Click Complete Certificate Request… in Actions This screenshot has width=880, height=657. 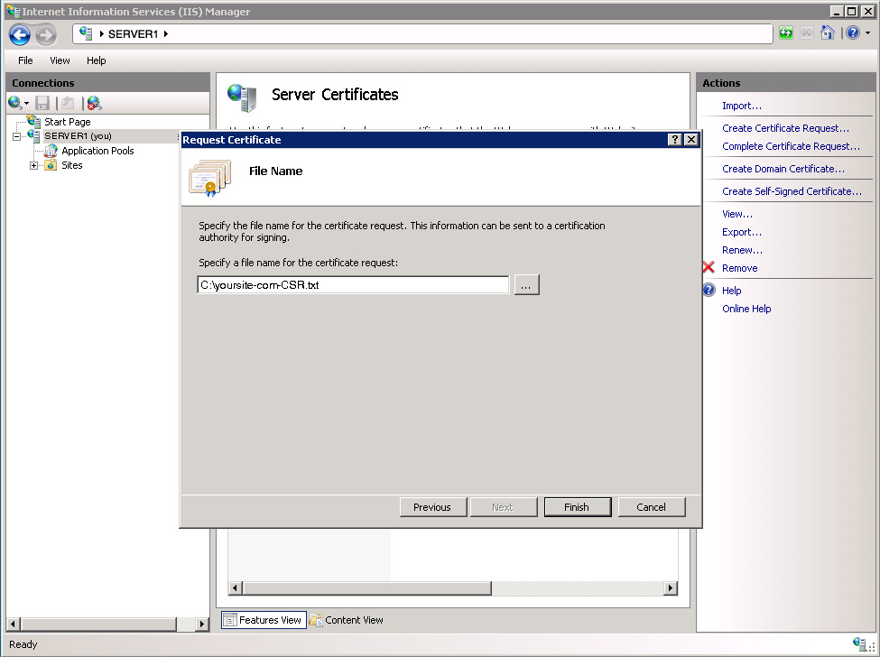791,146
